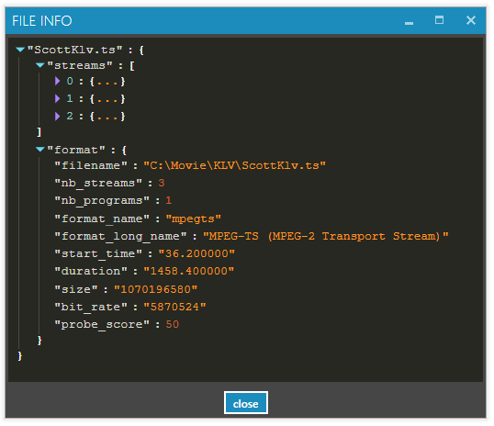Click the FILE INFO title text
This screenshot has width=494, height=426.
tap(42, 21)
